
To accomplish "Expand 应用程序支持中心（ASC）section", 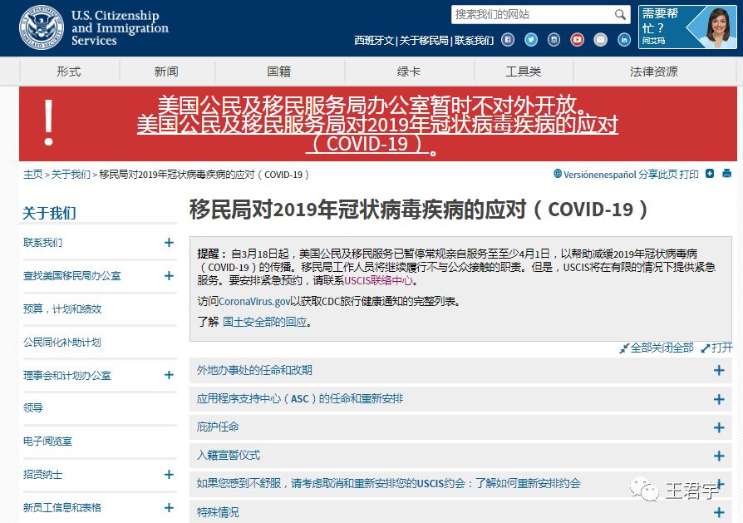I will [x=460, y=399].
